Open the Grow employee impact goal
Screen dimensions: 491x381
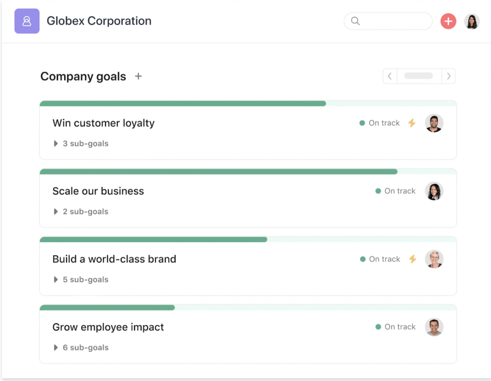point(108,327)
